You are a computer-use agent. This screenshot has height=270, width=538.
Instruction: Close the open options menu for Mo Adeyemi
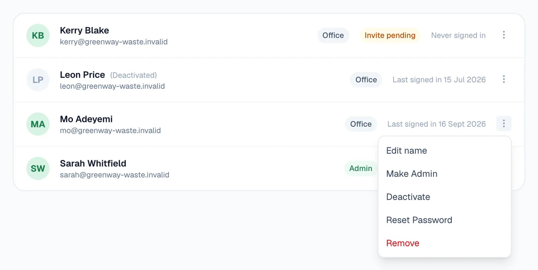(x=503, y=124)
